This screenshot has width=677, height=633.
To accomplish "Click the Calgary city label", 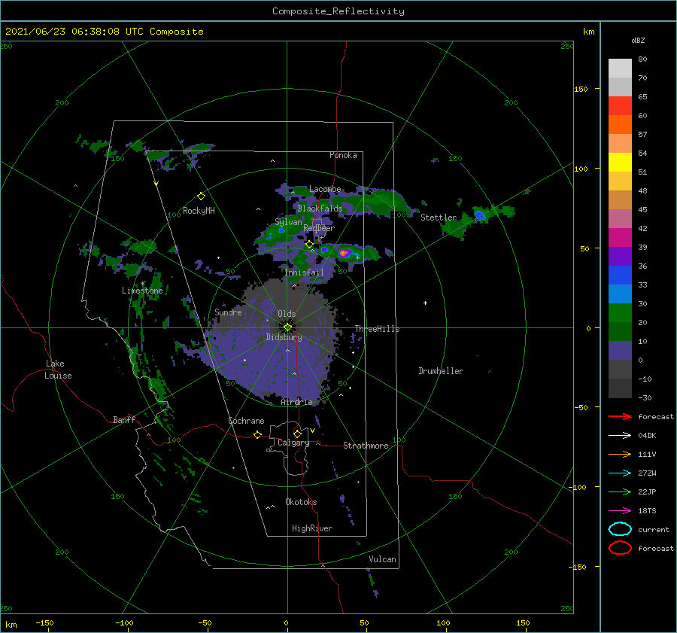I will pos(293,443).
